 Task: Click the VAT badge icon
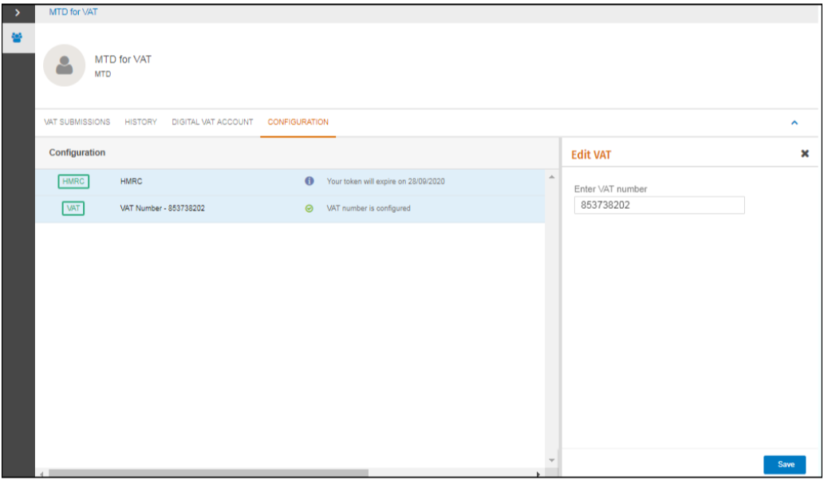click(73, 208)
